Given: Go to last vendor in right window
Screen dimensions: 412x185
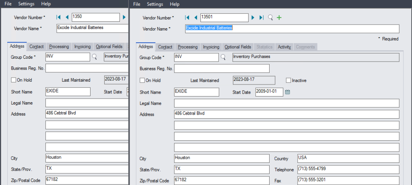Looking at the screenshot, I should 261,18.
